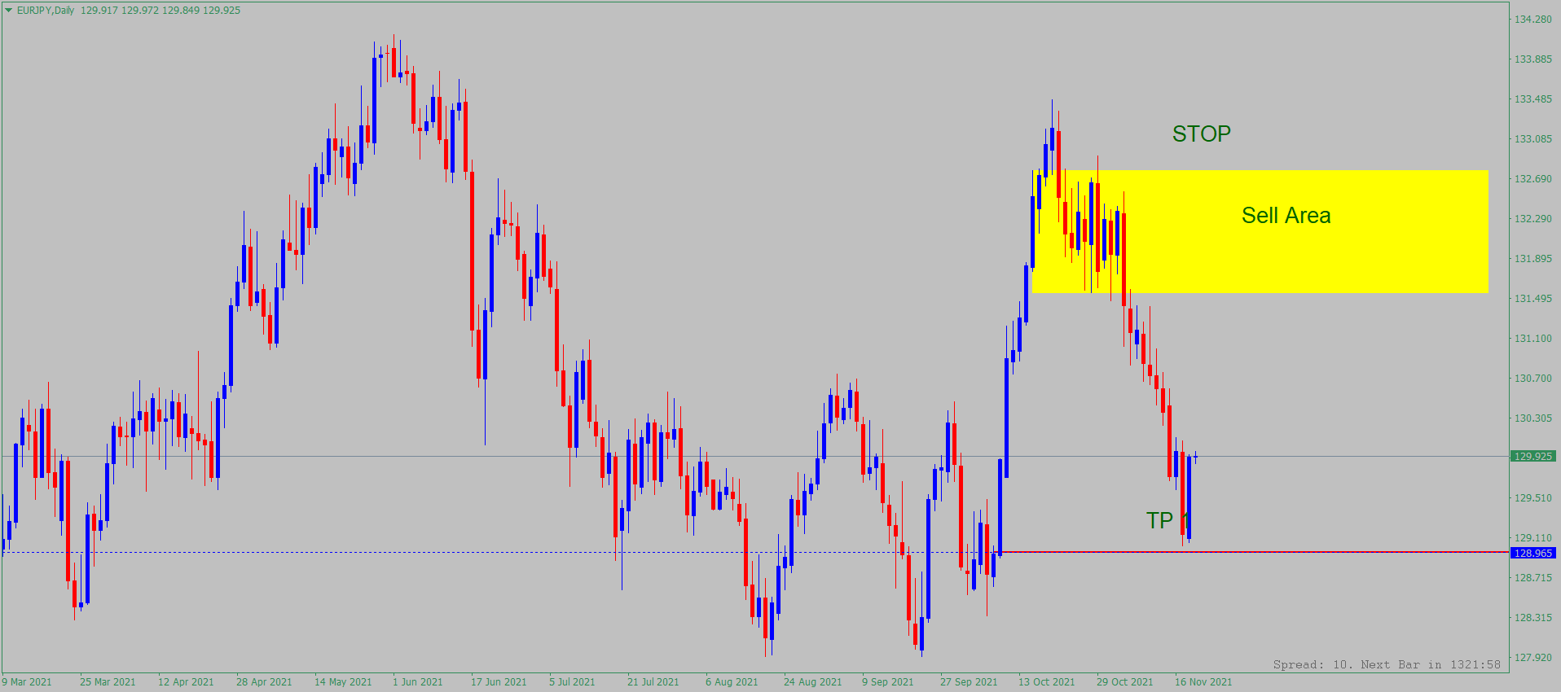The image size is (1561, 692).
Task: Click the EURJPY,Daily chart title text
Action: (46, 11)
